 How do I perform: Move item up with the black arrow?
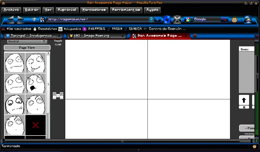pos(244,100)
